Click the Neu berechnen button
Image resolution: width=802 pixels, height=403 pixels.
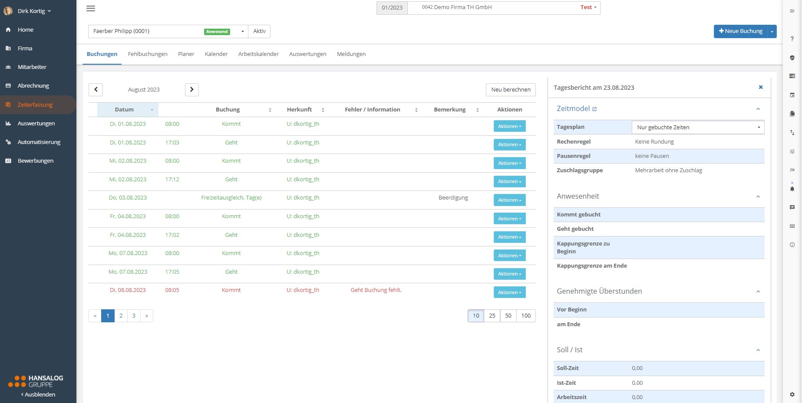[511, 90]
